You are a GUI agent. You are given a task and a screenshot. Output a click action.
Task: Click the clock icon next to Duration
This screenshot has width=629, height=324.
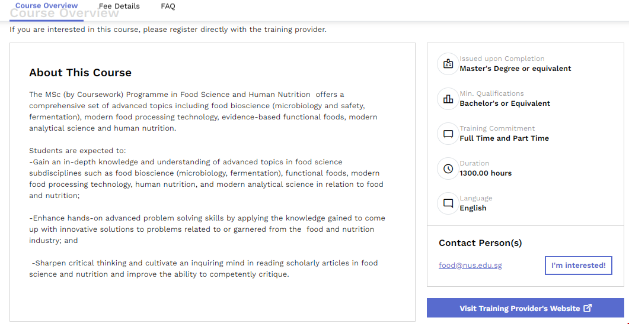(448, 169)
